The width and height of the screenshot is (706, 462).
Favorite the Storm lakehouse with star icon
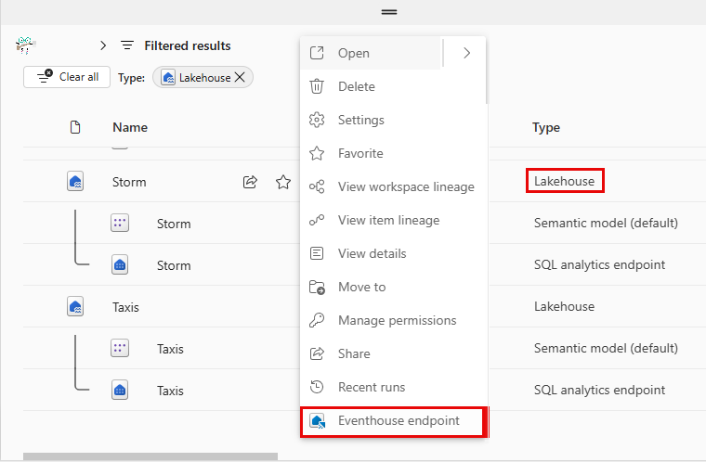(x=283, y=182)
